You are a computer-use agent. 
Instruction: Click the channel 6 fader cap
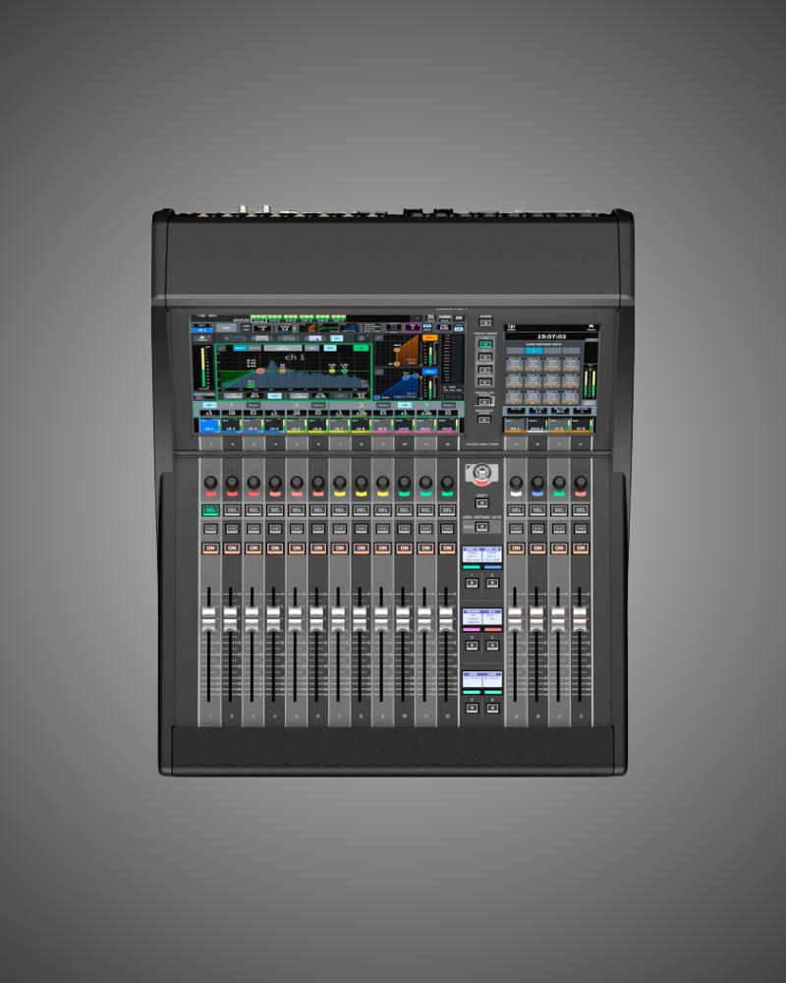click(x=316, y=618)
